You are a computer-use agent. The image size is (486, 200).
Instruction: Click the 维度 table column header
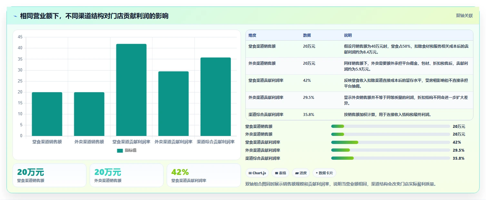click(x=253, y=35)
